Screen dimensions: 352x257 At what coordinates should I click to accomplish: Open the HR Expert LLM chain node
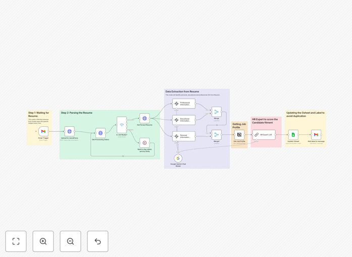point(264,135)
